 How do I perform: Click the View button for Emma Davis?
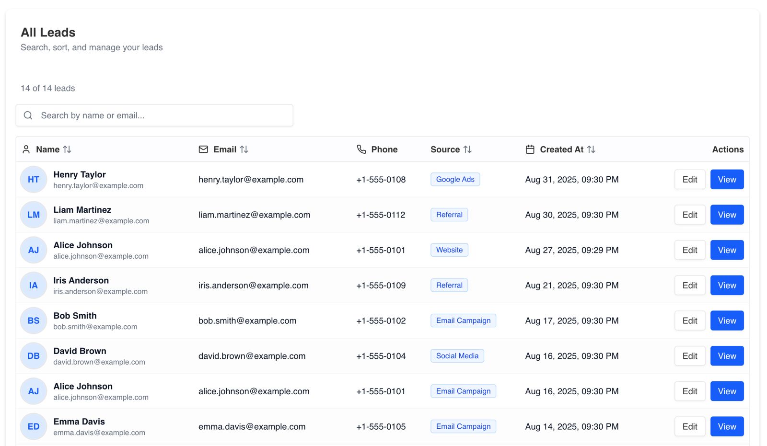pos(727,426)
